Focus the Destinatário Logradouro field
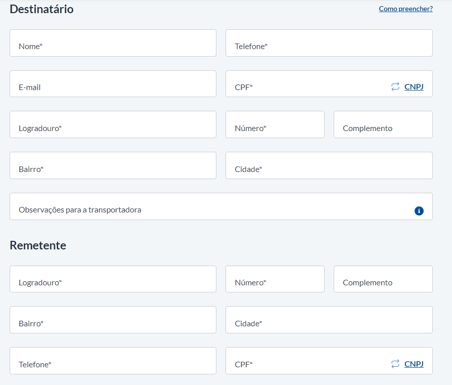Screen dimensions: 452x385 click(113, 124)
